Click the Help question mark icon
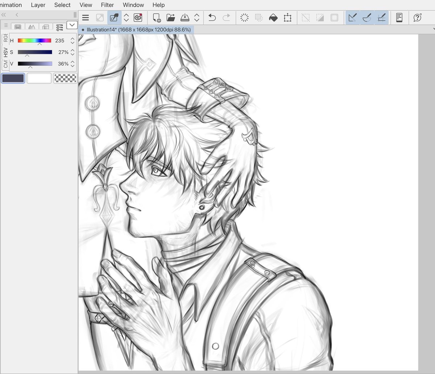Screen dimensions: 435x374 click(x=417, y=17)
